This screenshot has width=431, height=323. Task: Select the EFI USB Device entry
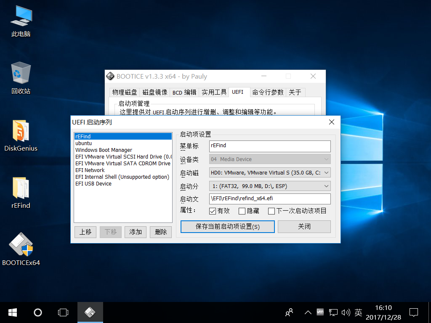(123, 183)
